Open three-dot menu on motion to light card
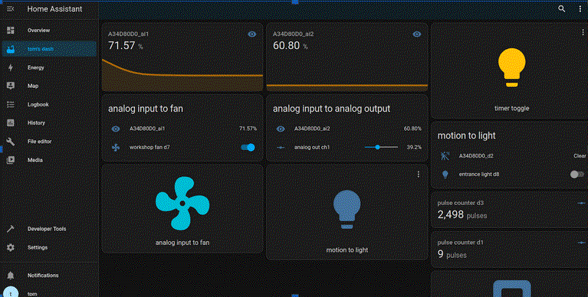This screenshot has width=588, height=297. [419, 175]
